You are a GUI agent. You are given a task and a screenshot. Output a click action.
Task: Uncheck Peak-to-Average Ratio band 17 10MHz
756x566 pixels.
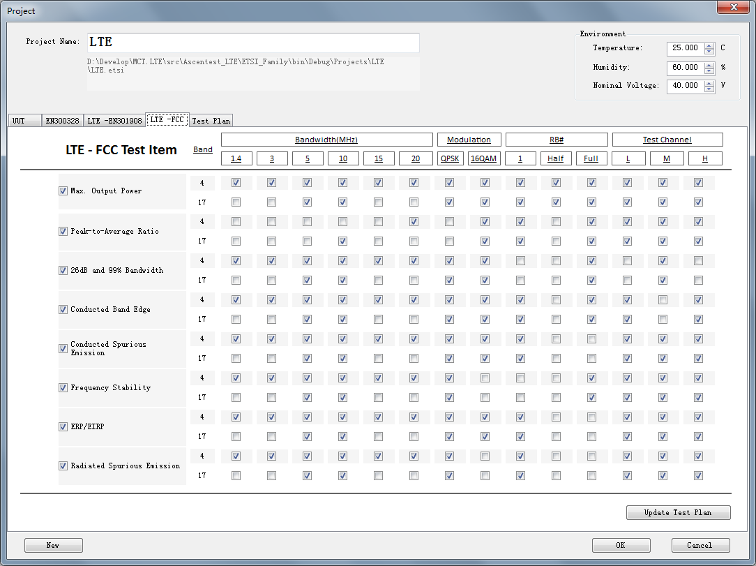[343, 241]
